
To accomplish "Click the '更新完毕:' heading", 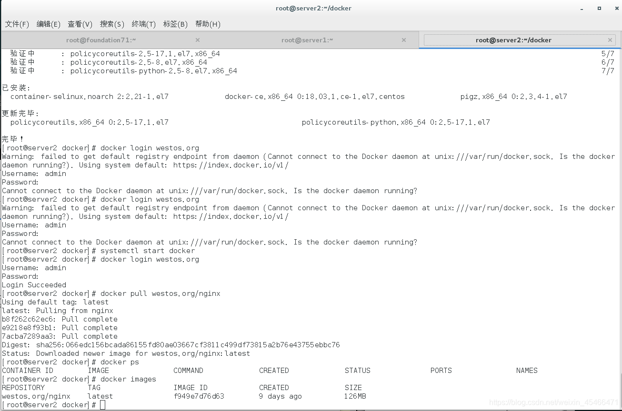I will pos(20,114).
